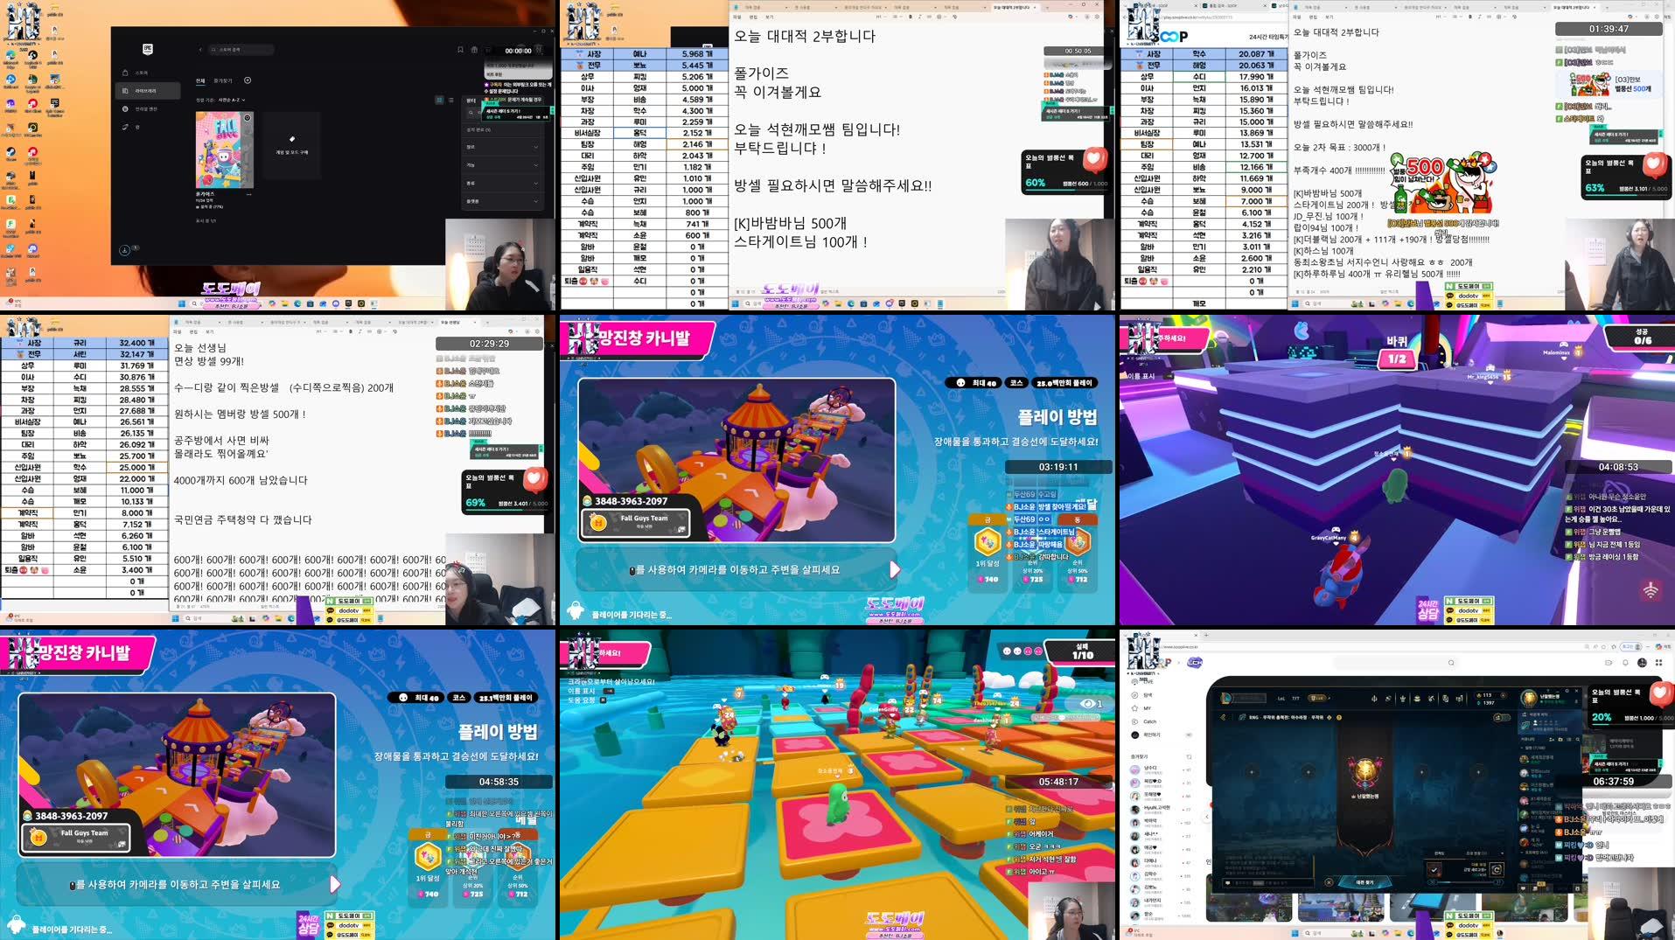Switch to list view in Epic Games library
This screenshot has height=940, width=1675.
tap(450, 101)
